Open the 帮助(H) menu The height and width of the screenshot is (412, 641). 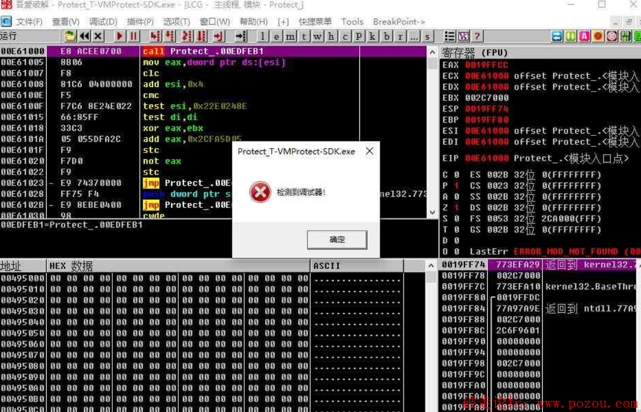coord(254,22)
